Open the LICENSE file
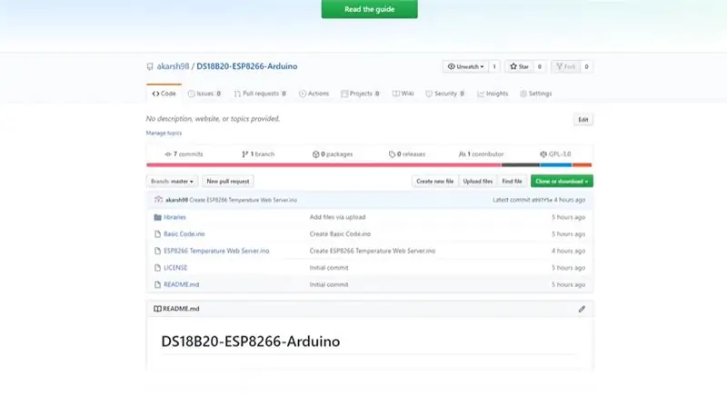The height and width of the screenshot is (397, 727). point(175,268)
